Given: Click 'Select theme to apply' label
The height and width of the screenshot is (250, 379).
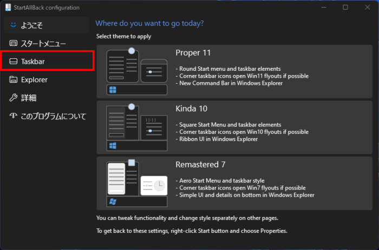Looking at the screenshot, I should [124, 36].
